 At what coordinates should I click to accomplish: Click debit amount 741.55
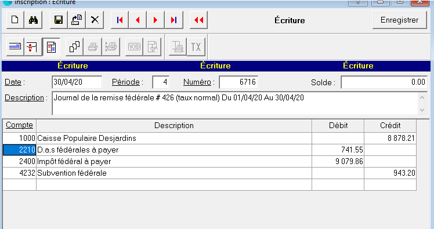[338, 150]
